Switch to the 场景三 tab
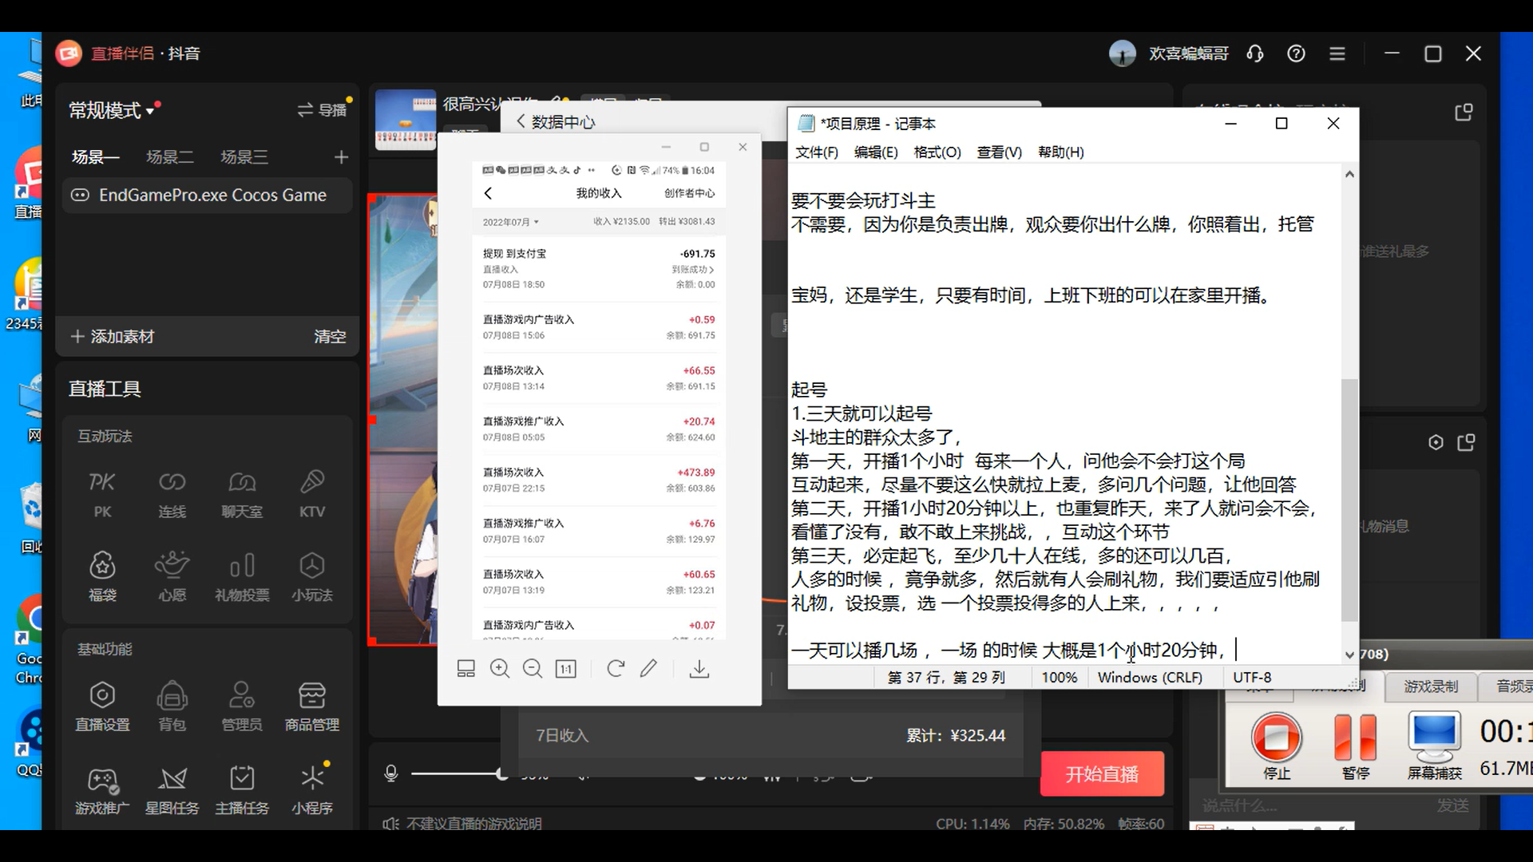The width and height of the screenshot is (1533, 862). (x=244, y=157)
